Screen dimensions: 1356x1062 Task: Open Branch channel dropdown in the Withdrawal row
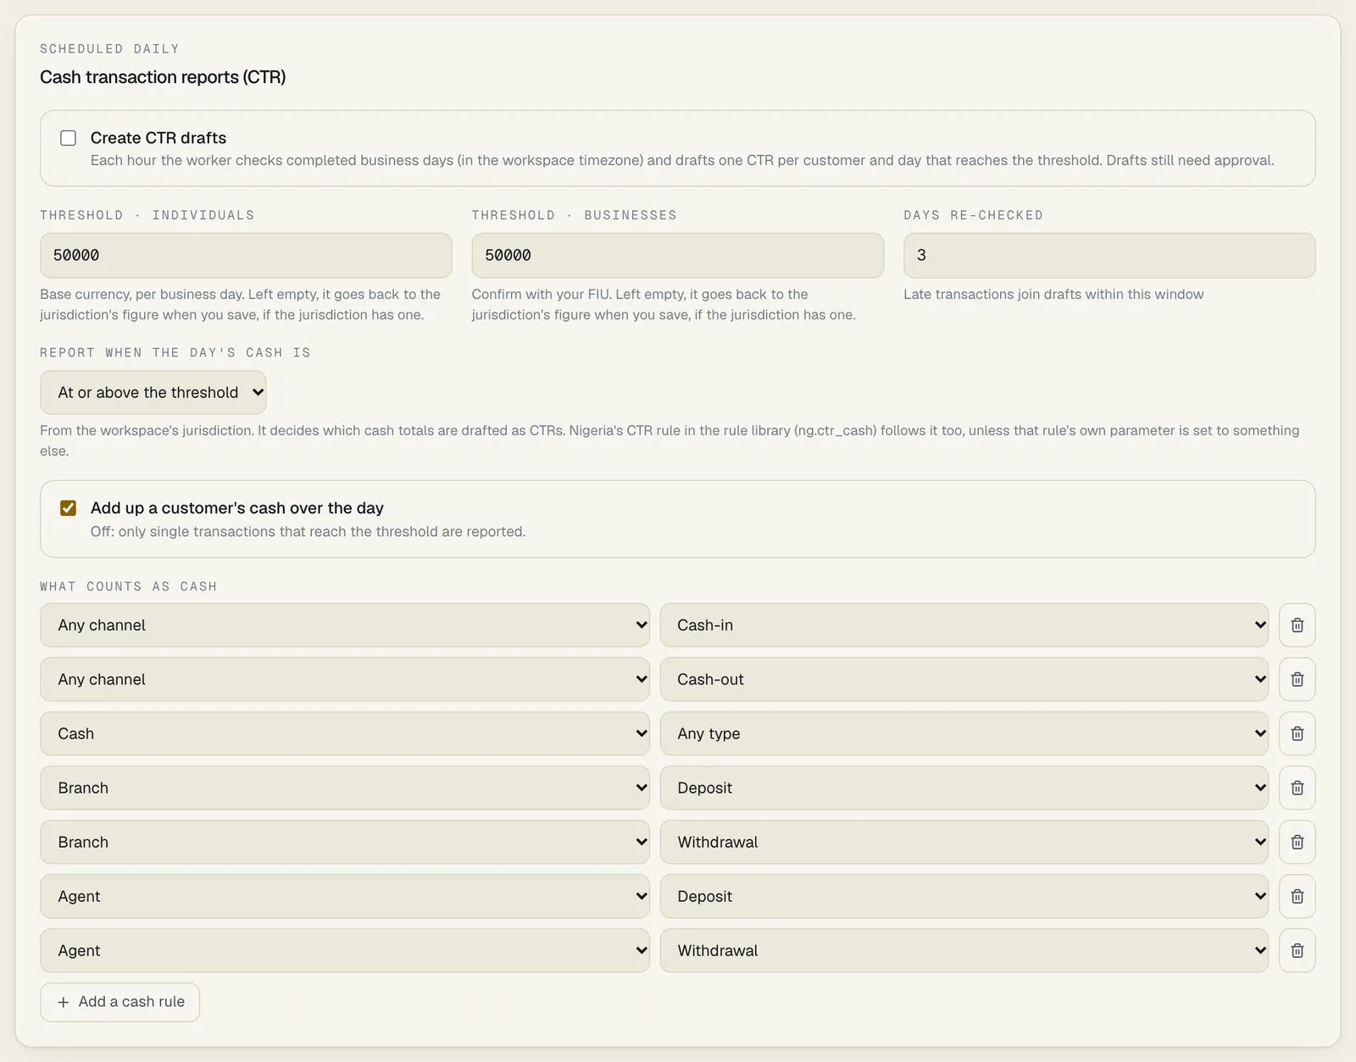[345, 842]
